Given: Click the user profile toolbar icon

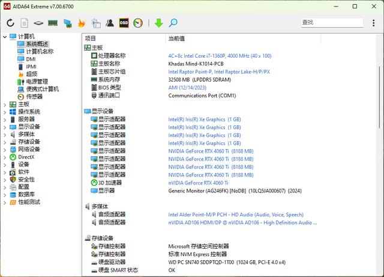Looking at the screenshot, I should [x=110, y=23].
